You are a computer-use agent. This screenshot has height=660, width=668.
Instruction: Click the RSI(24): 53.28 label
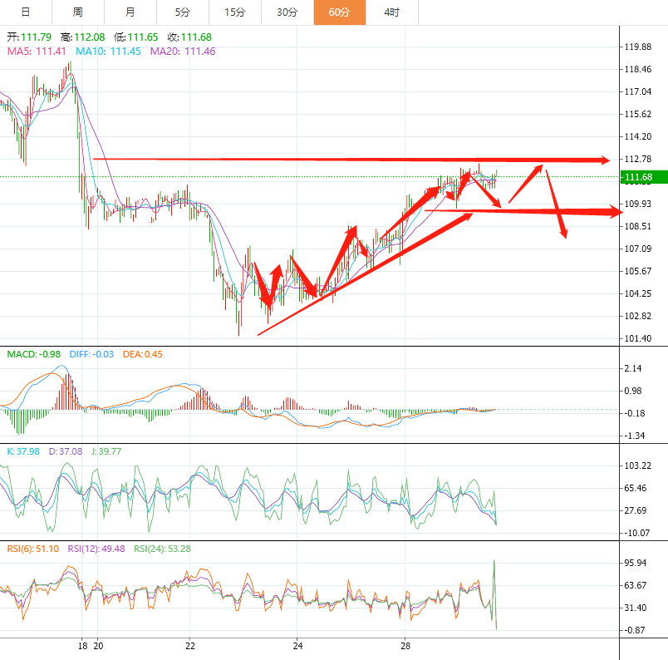point(162,549)
